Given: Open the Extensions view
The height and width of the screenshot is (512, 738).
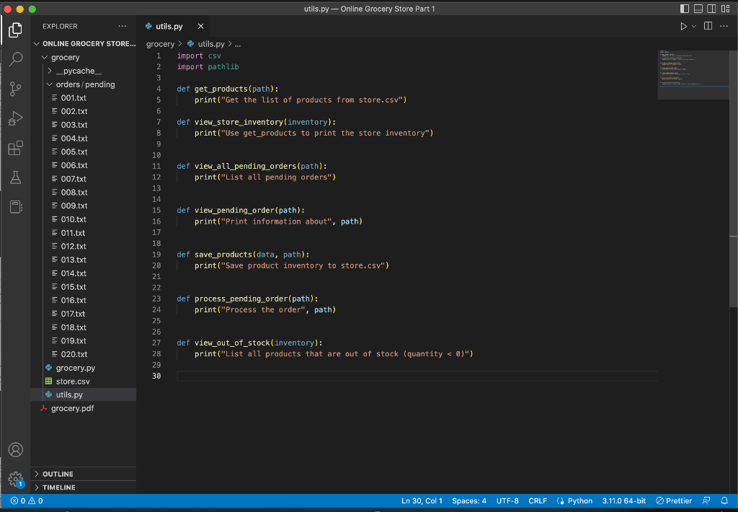Looking at the screenshot, I should tap(16, 147).
